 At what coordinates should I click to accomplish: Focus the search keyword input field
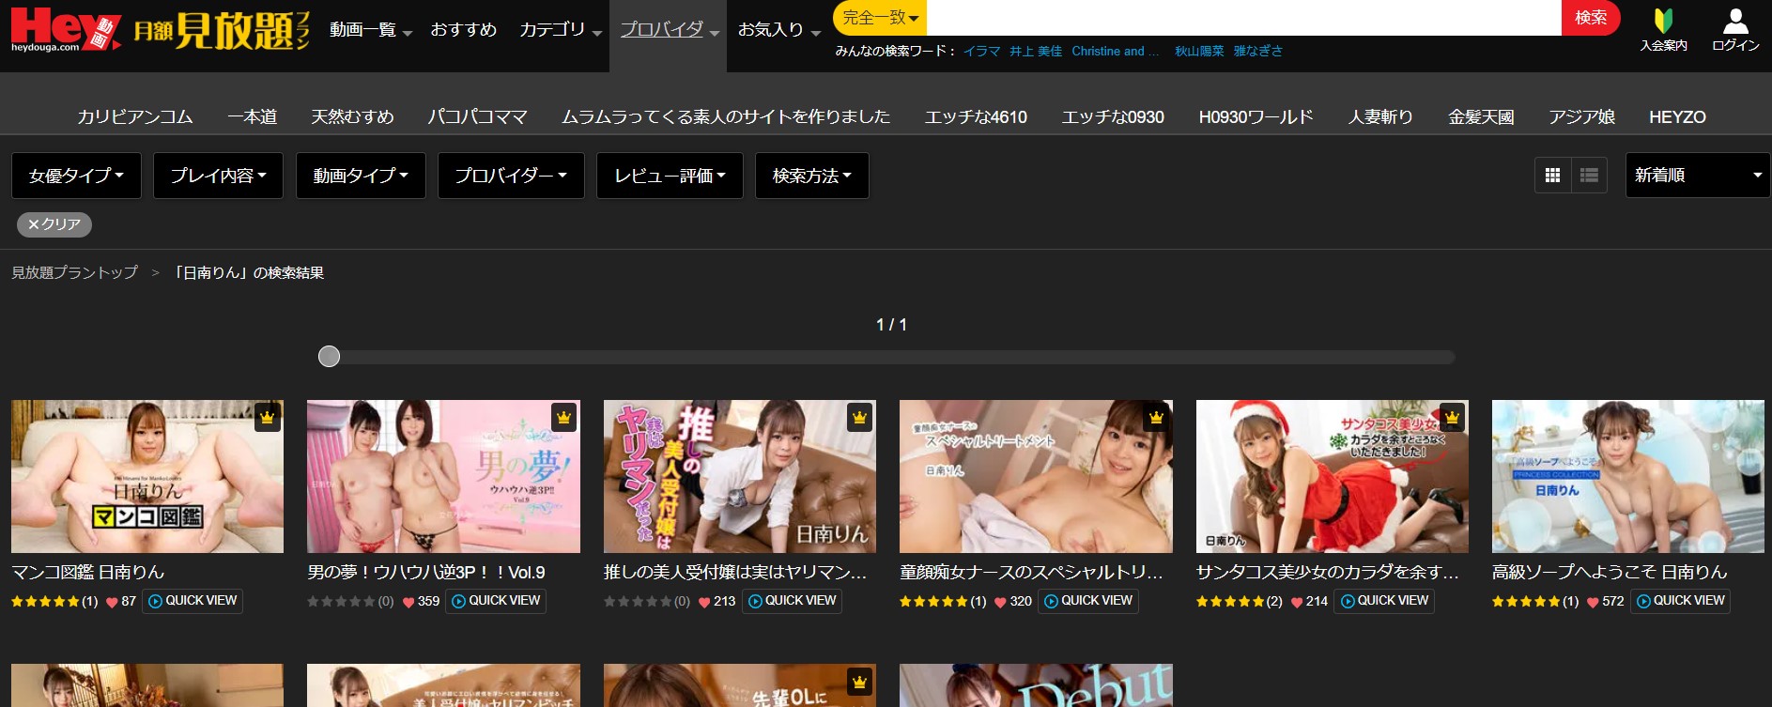coord(1243,18)
